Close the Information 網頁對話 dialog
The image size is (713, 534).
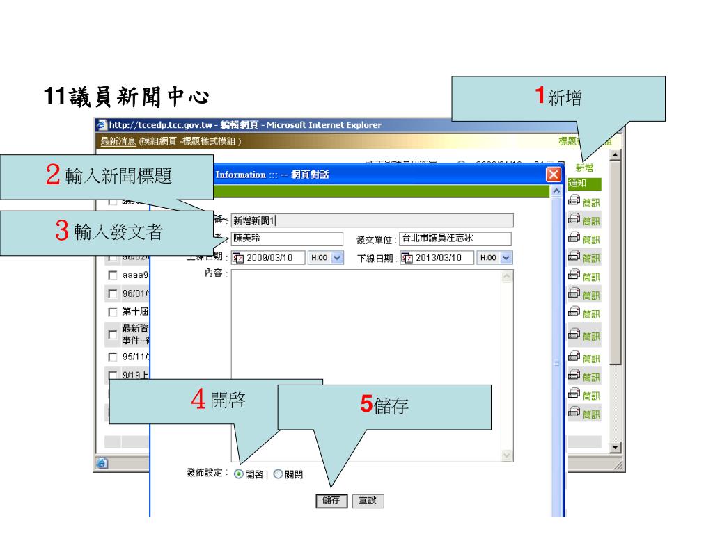(x=553, y=175)
